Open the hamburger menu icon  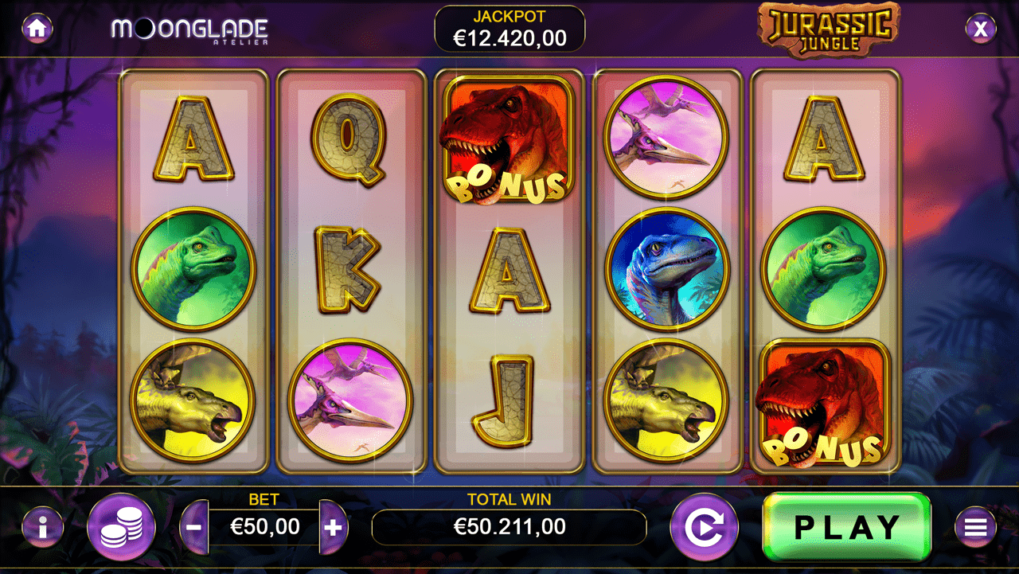point(975,526)
